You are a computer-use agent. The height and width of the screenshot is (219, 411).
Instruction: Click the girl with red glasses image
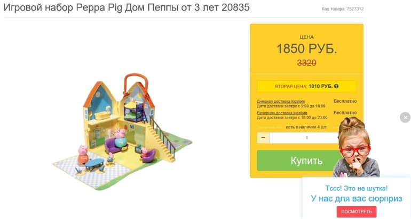pyautogui.click(x=356, y=147)
